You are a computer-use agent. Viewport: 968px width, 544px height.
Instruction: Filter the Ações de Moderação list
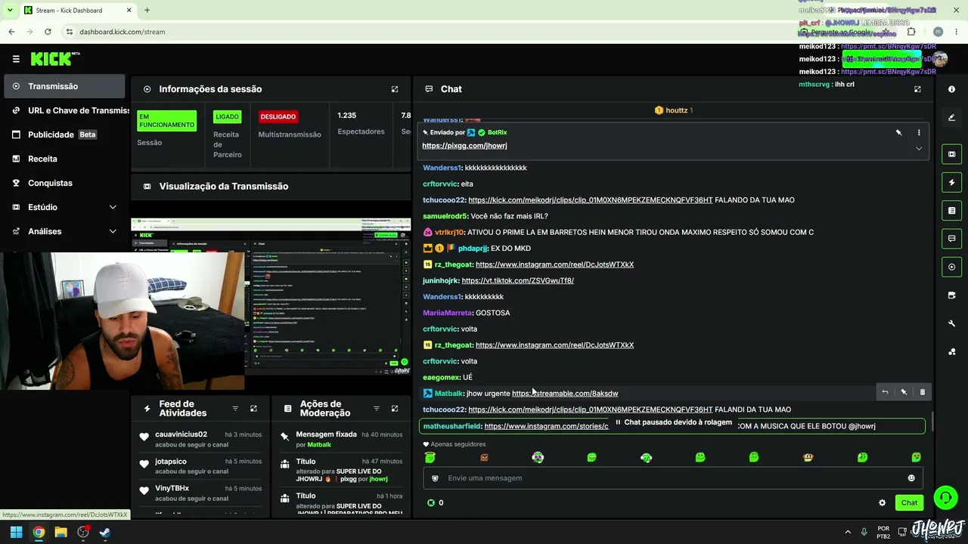pyautogui.click(x=377, y=409)
